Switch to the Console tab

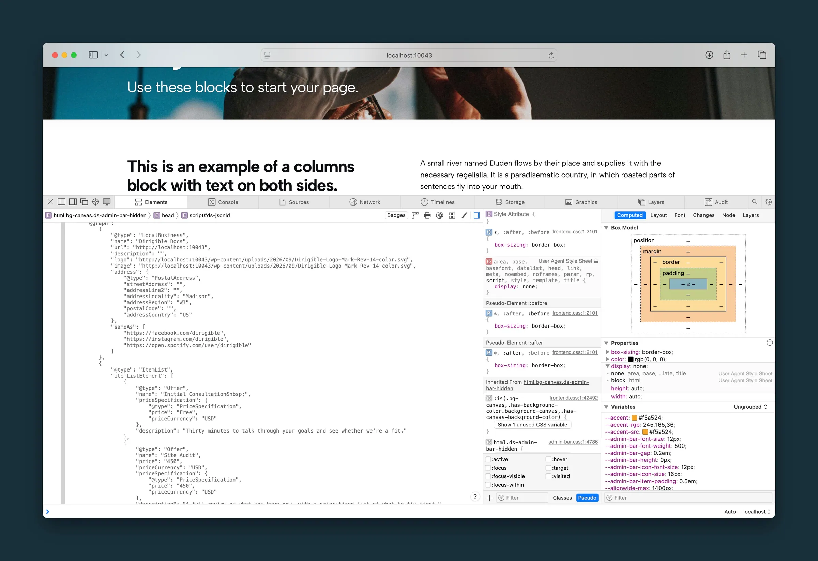pos(223,202)
